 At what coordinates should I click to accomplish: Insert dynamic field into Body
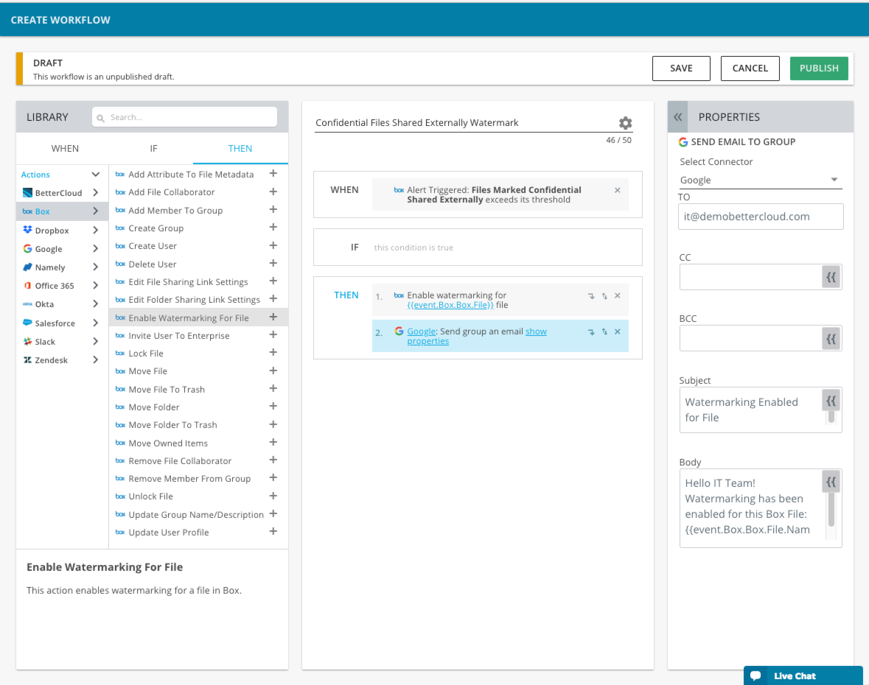pyautogui.click(x=831, y=482)
